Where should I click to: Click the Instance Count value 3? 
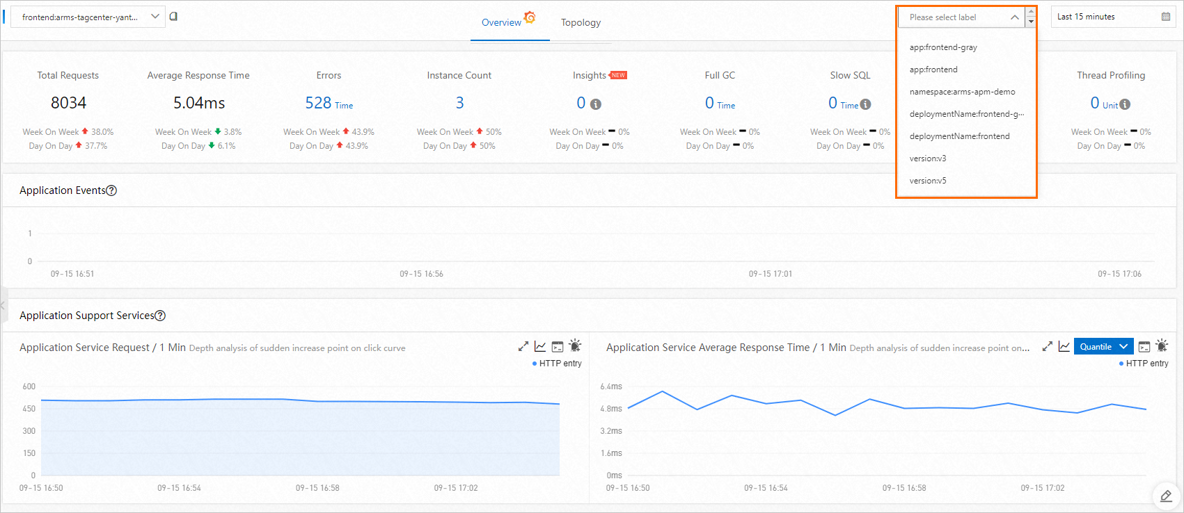click(459, 103)
